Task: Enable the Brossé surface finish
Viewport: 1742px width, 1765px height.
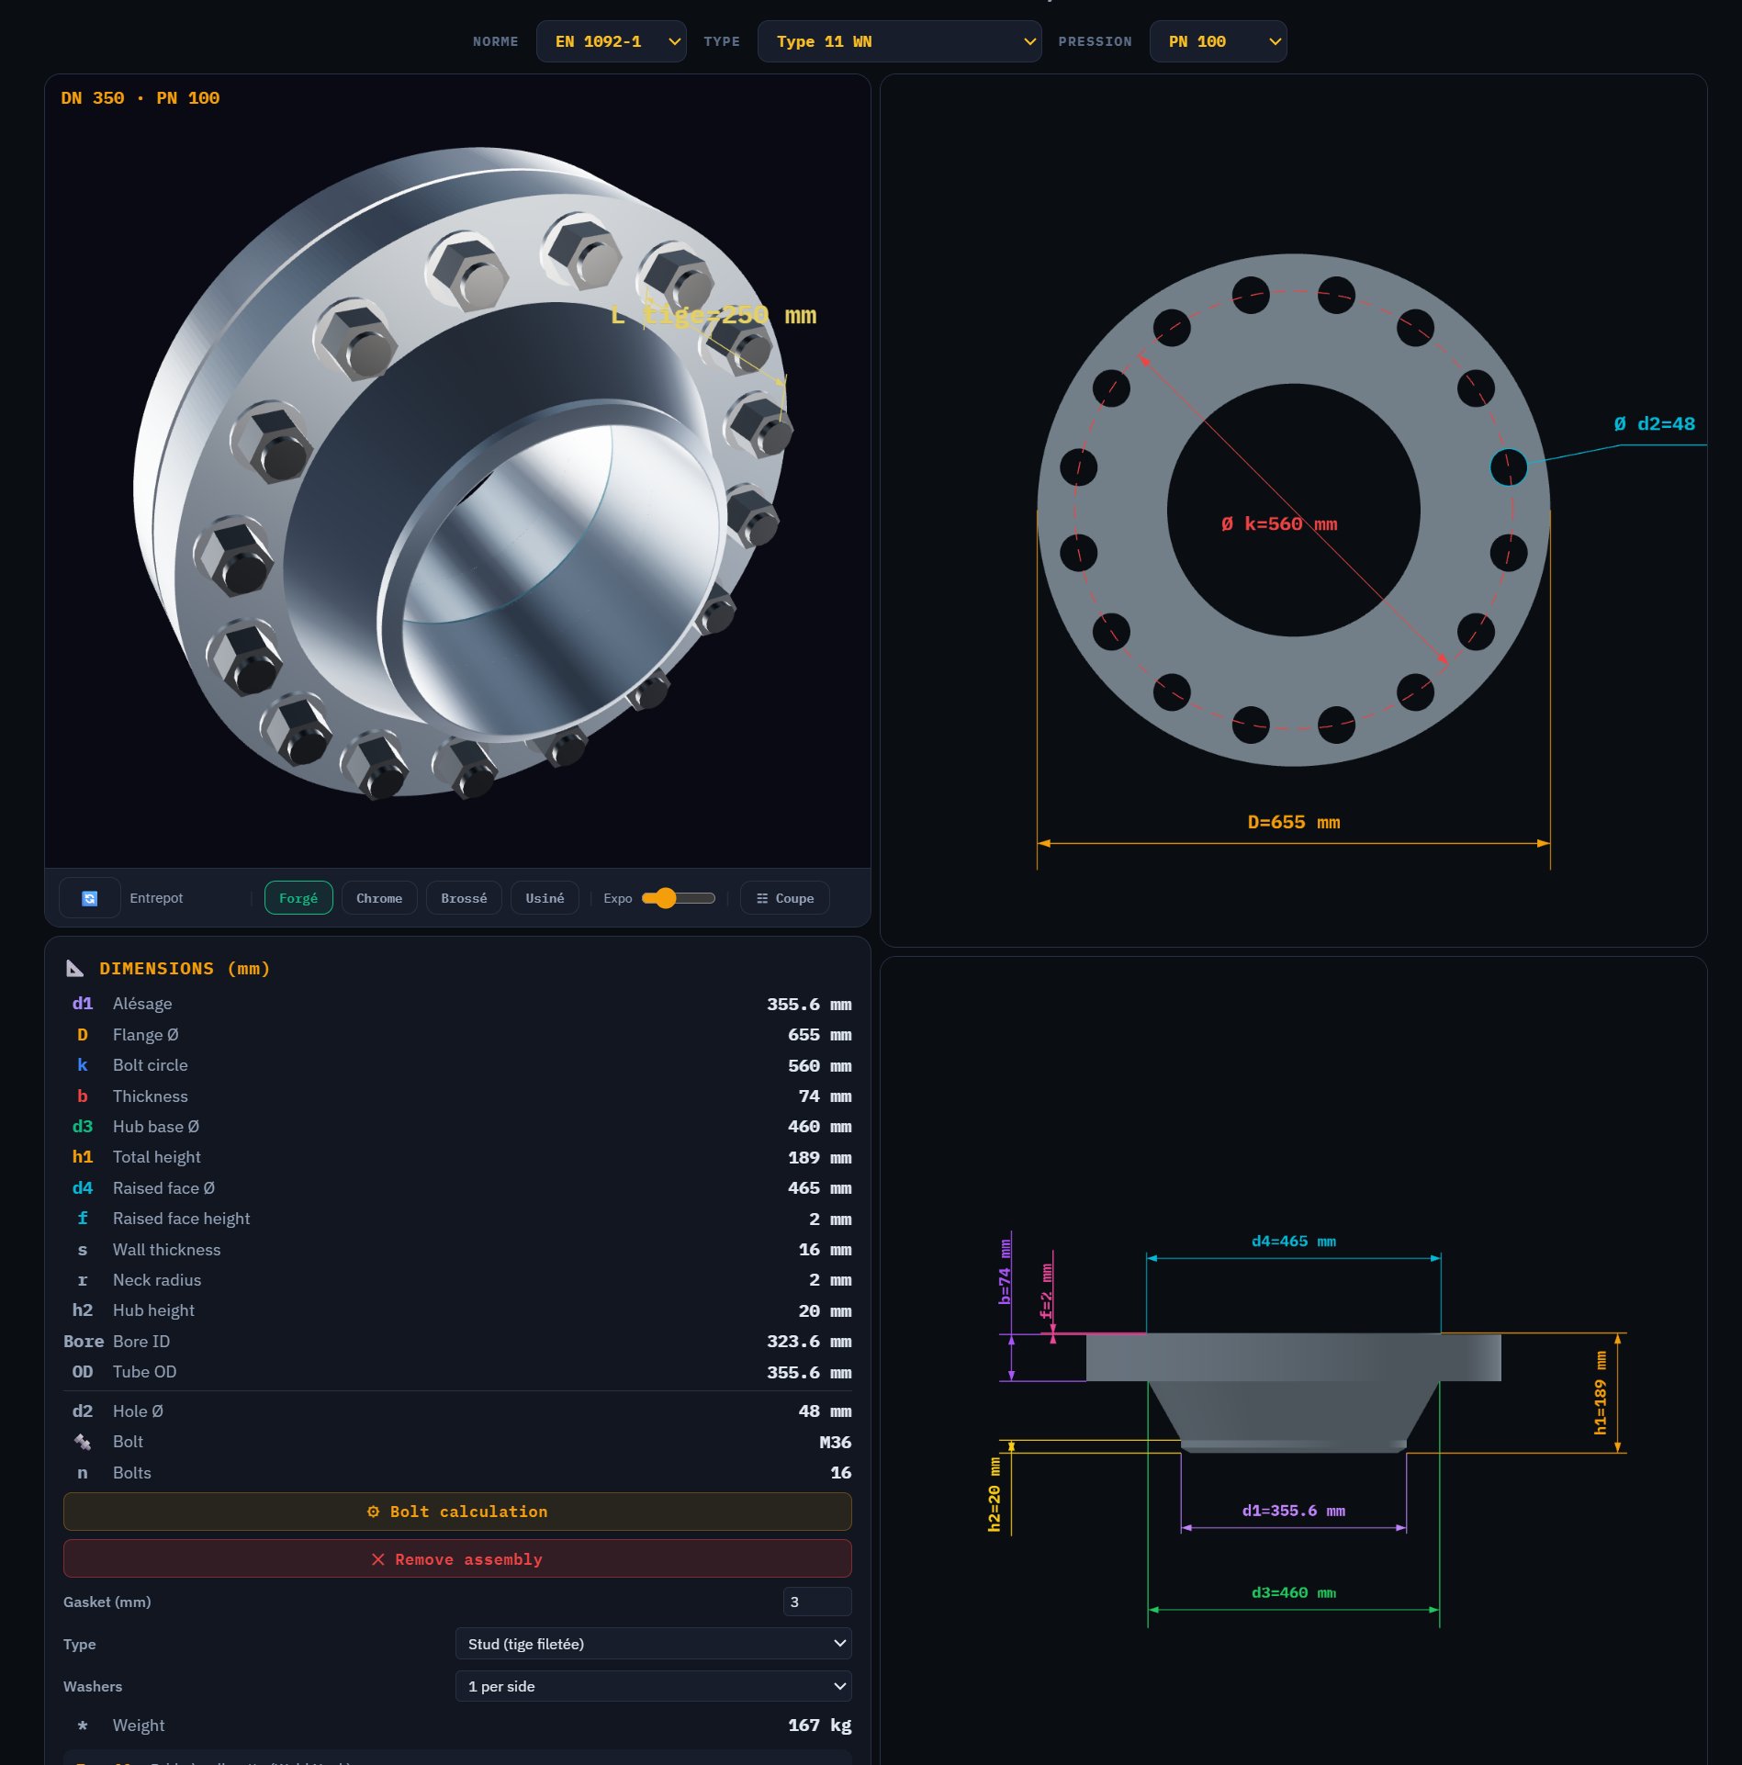Action: point(463,898)
